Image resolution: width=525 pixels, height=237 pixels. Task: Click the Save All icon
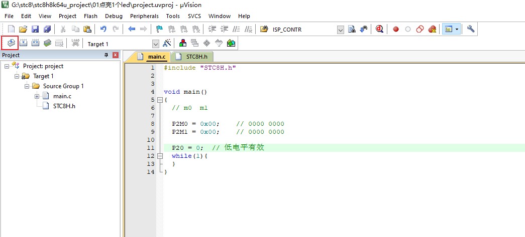[x=47, y=29]
